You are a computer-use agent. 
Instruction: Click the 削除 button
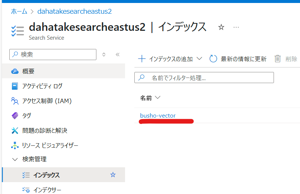[x=286, y=59]
